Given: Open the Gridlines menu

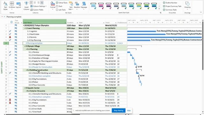Looking at the screenshot, I should (x=12, y=6).
